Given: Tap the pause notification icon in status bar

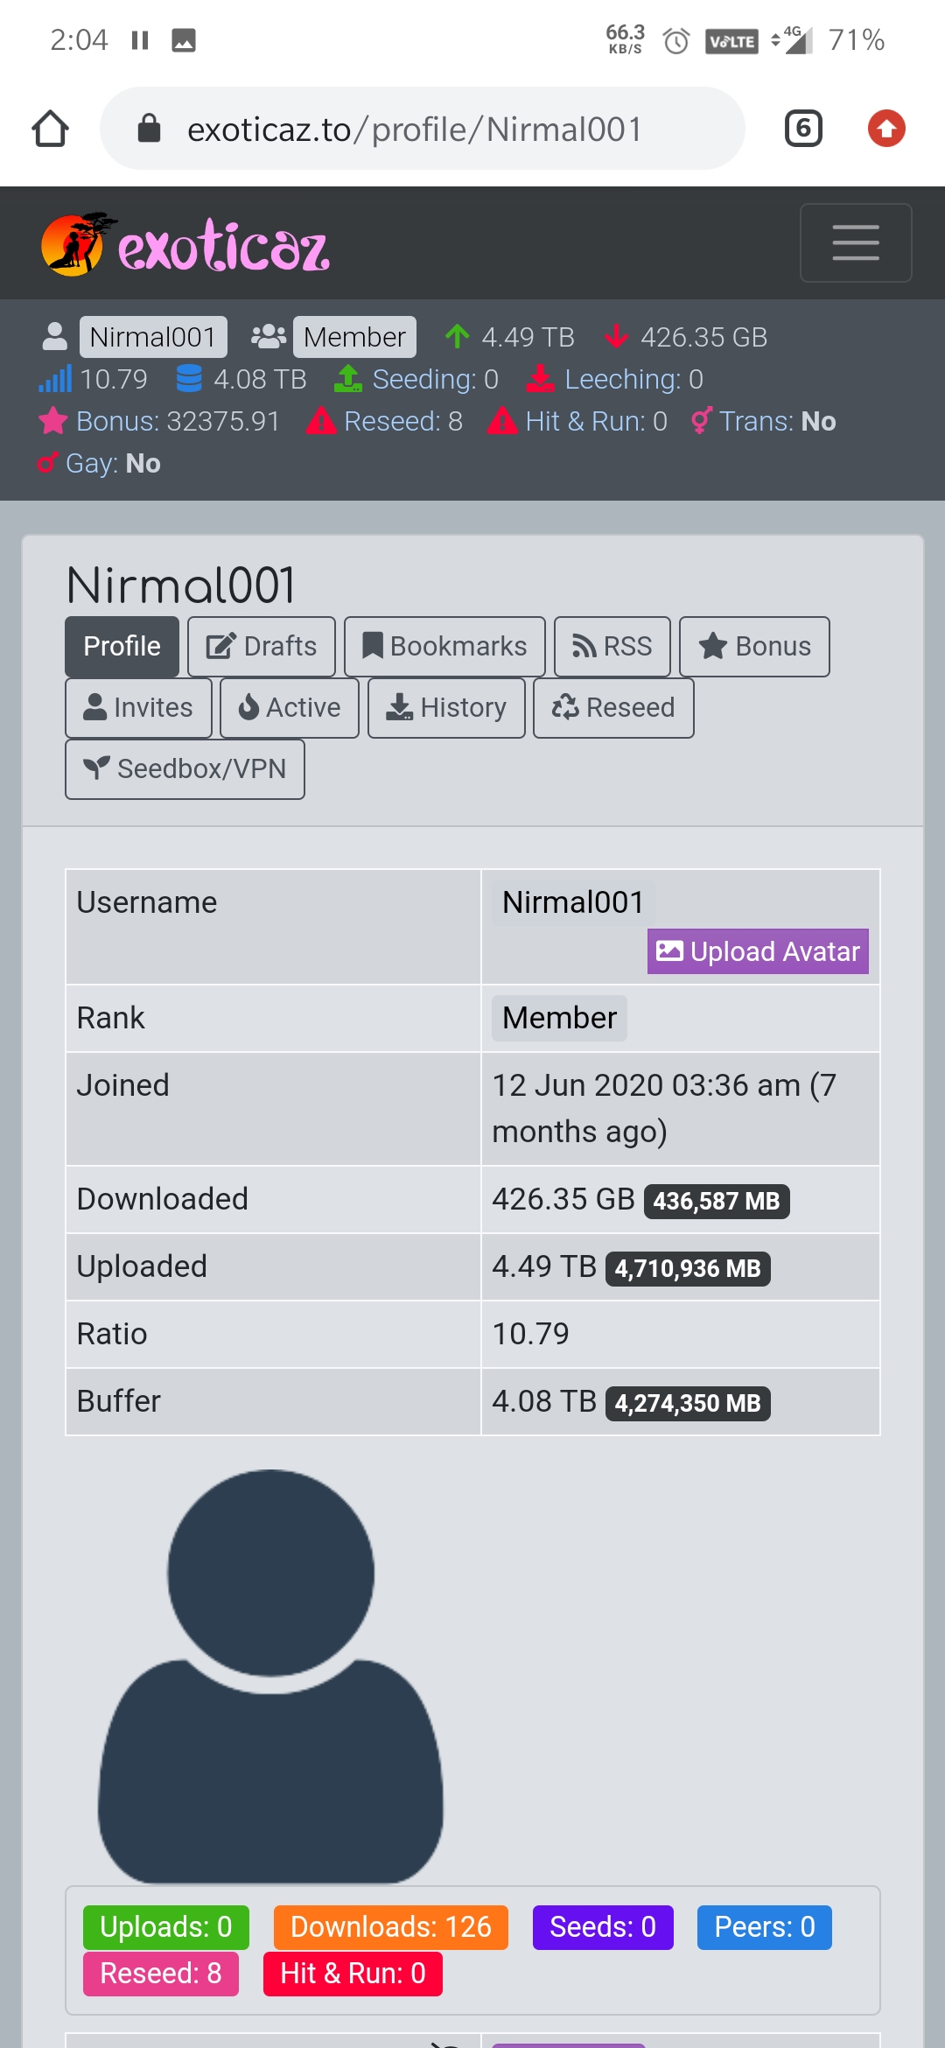Looking at the screenshot, I should pos(140,40).
